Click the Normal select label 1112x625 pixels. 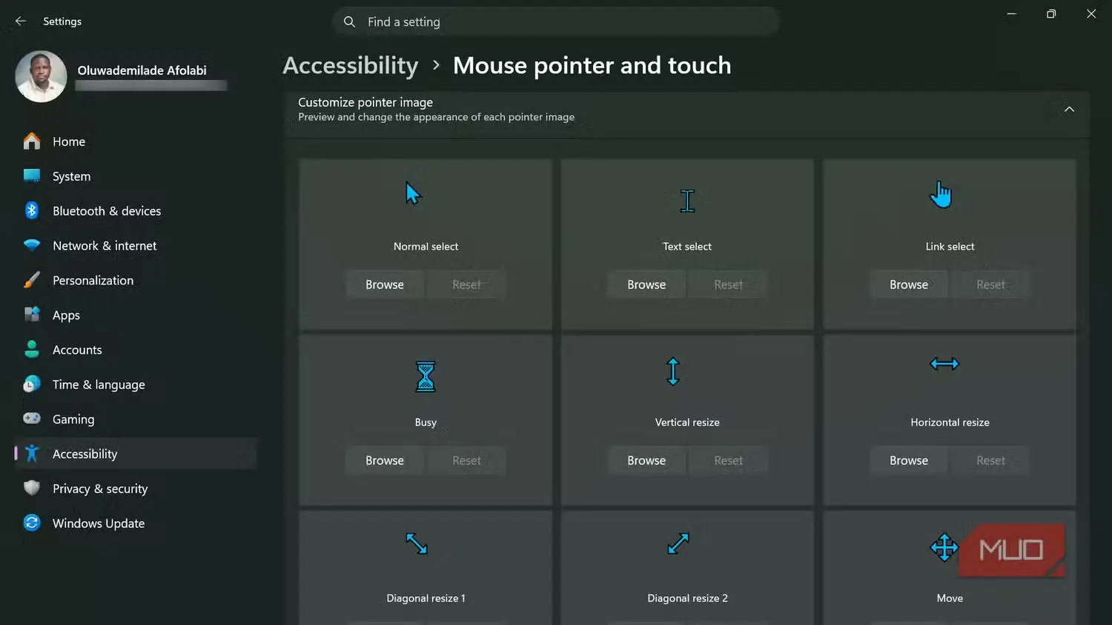point(426,247)
